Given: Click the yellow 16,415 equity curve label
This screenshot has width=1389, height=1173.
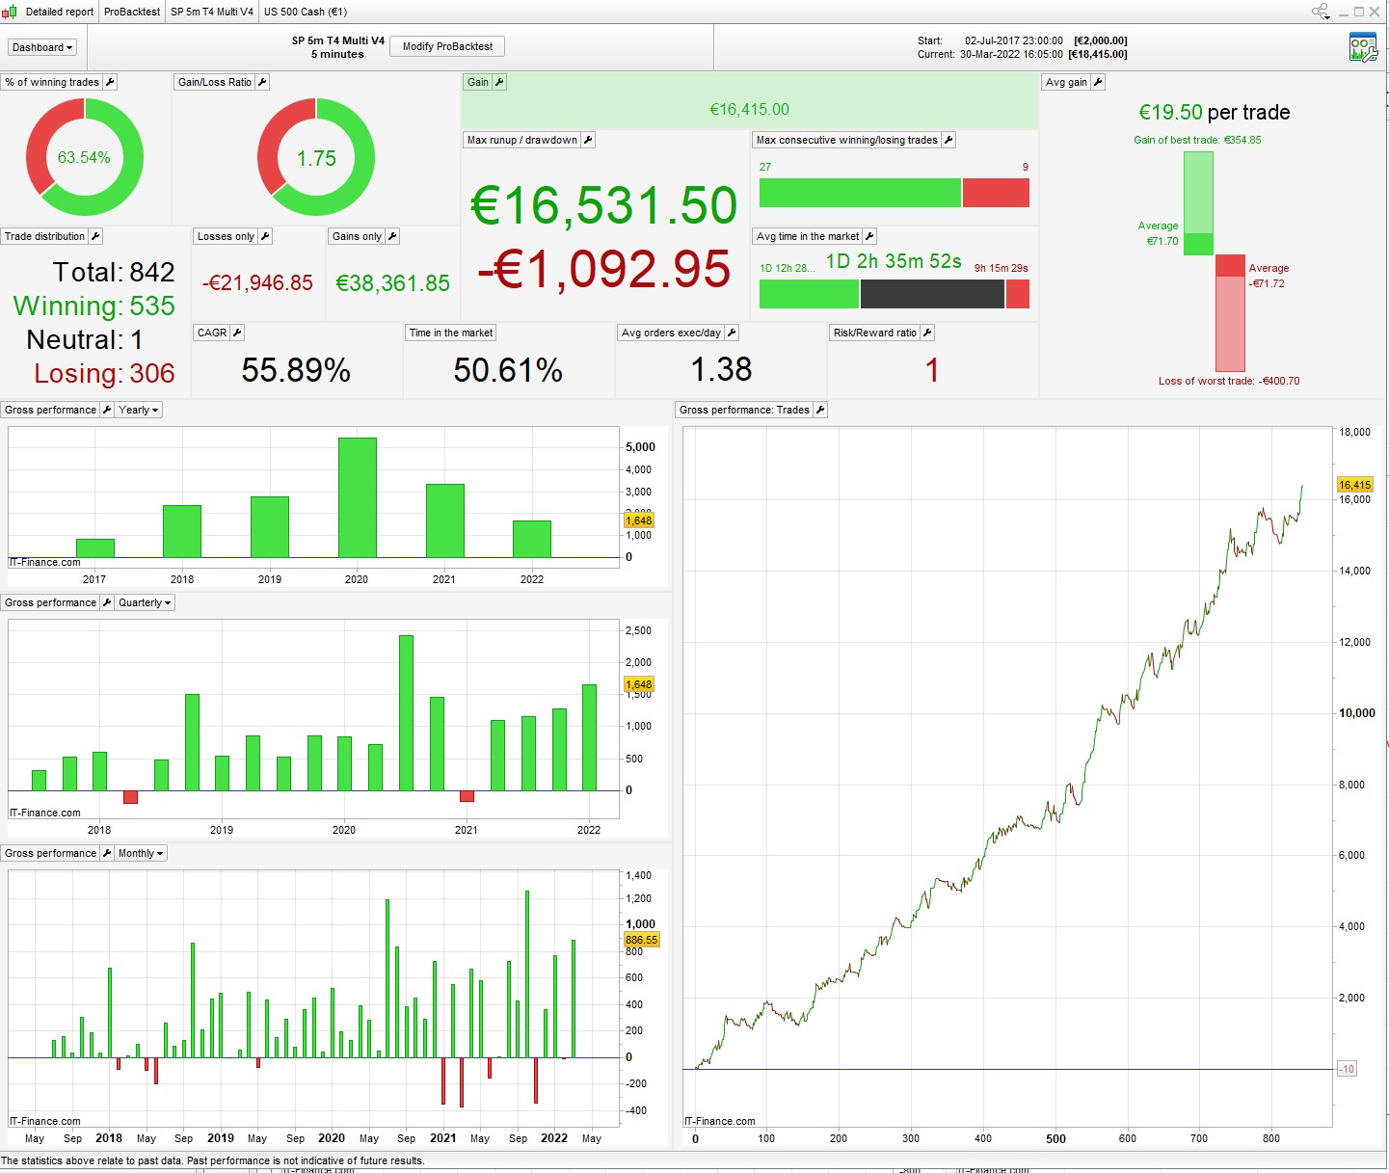Looking at the screenshot, I should pyautogui.click(x=1354, y=485).
